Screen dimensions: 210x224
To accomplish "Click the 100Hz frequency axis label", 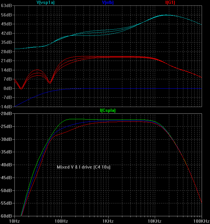I will [61, 221].
